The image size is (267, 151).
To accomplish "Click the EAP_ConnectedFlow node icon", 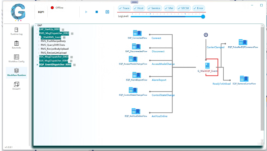I will (137, 33).
